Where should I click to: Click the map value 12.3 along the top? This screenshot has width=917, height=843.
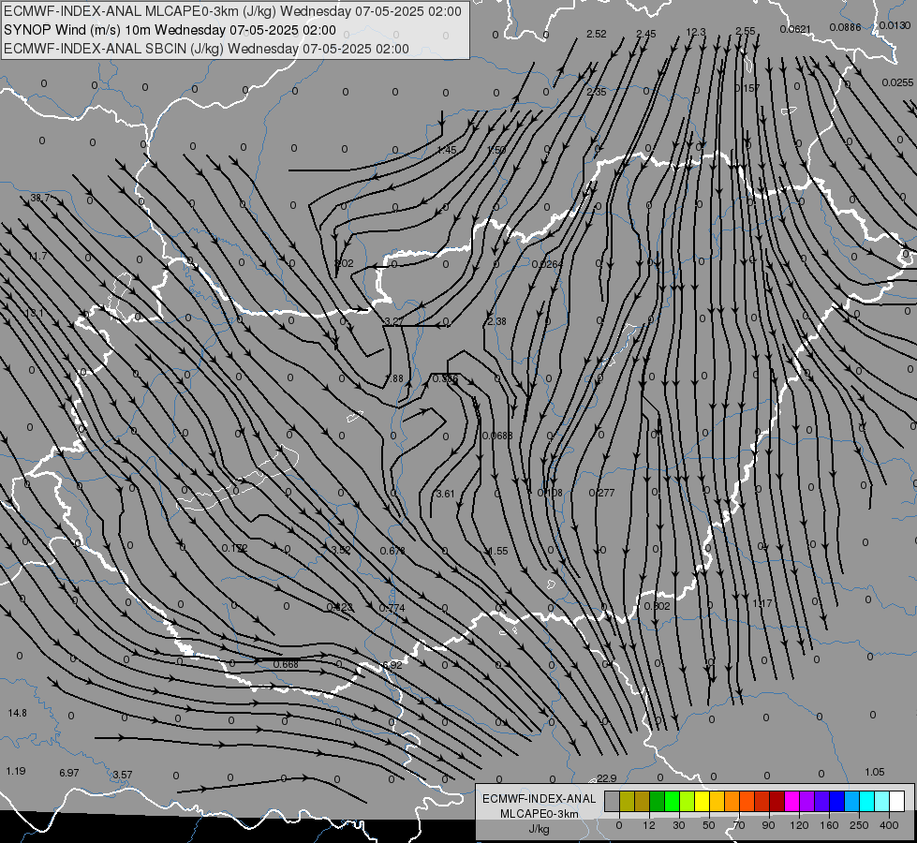point(696,32)
